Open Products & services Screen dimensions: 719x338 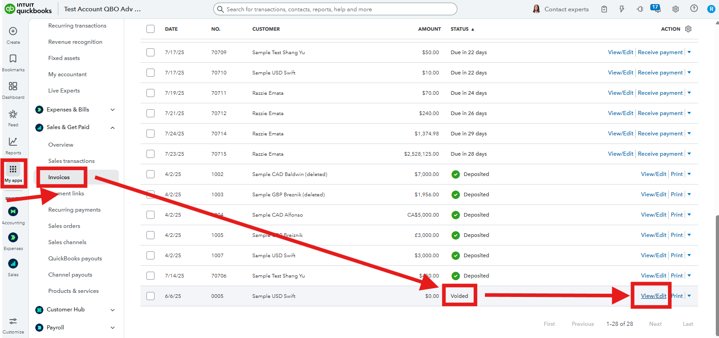73,291
